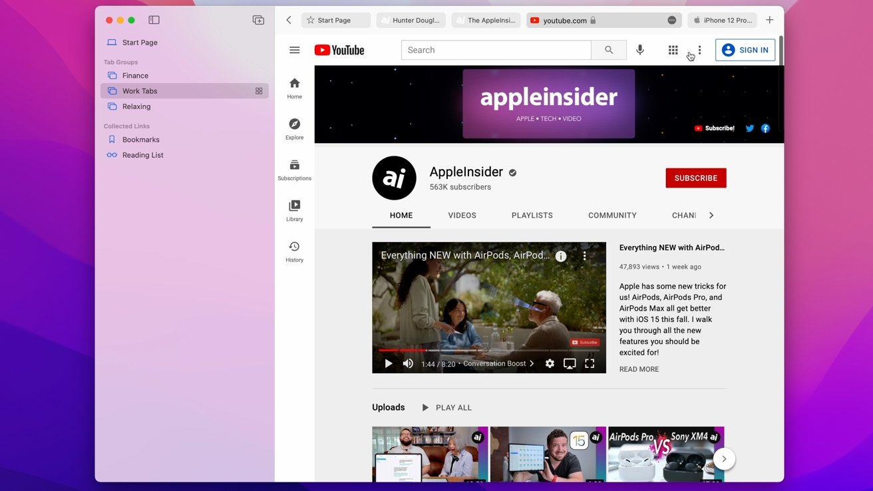Click the in-video Subscribe watermark button
The image size is (873, 491).
click(x=584, y=343)
